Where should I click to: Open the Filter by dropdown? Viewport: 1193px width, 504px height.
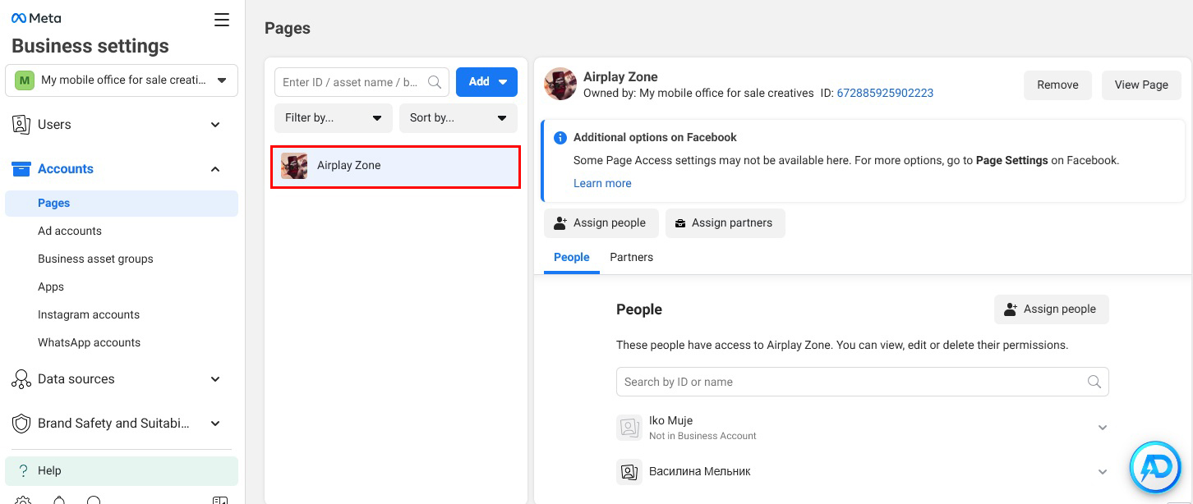(334, 118)
